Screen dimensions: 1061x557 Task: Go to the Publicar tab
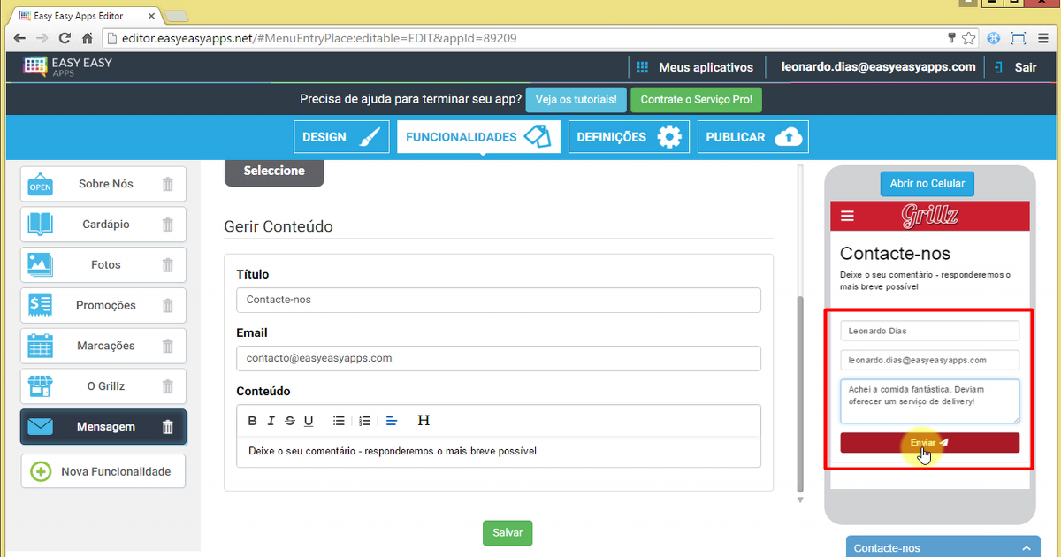coord(752,137)
